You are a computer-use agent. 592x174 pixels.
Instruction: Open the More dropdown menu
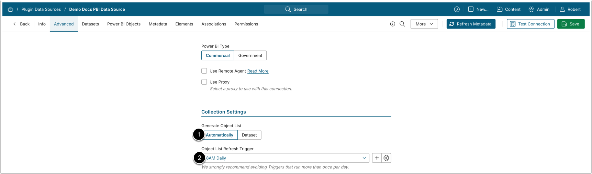point(424,24)
